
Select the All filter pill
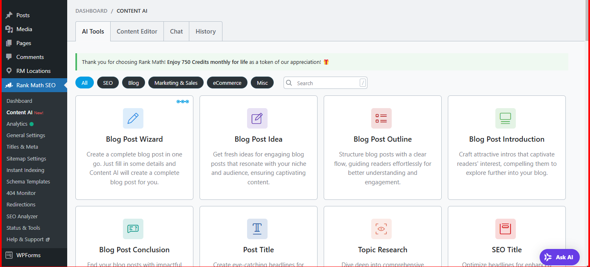[x=84, y=83]
